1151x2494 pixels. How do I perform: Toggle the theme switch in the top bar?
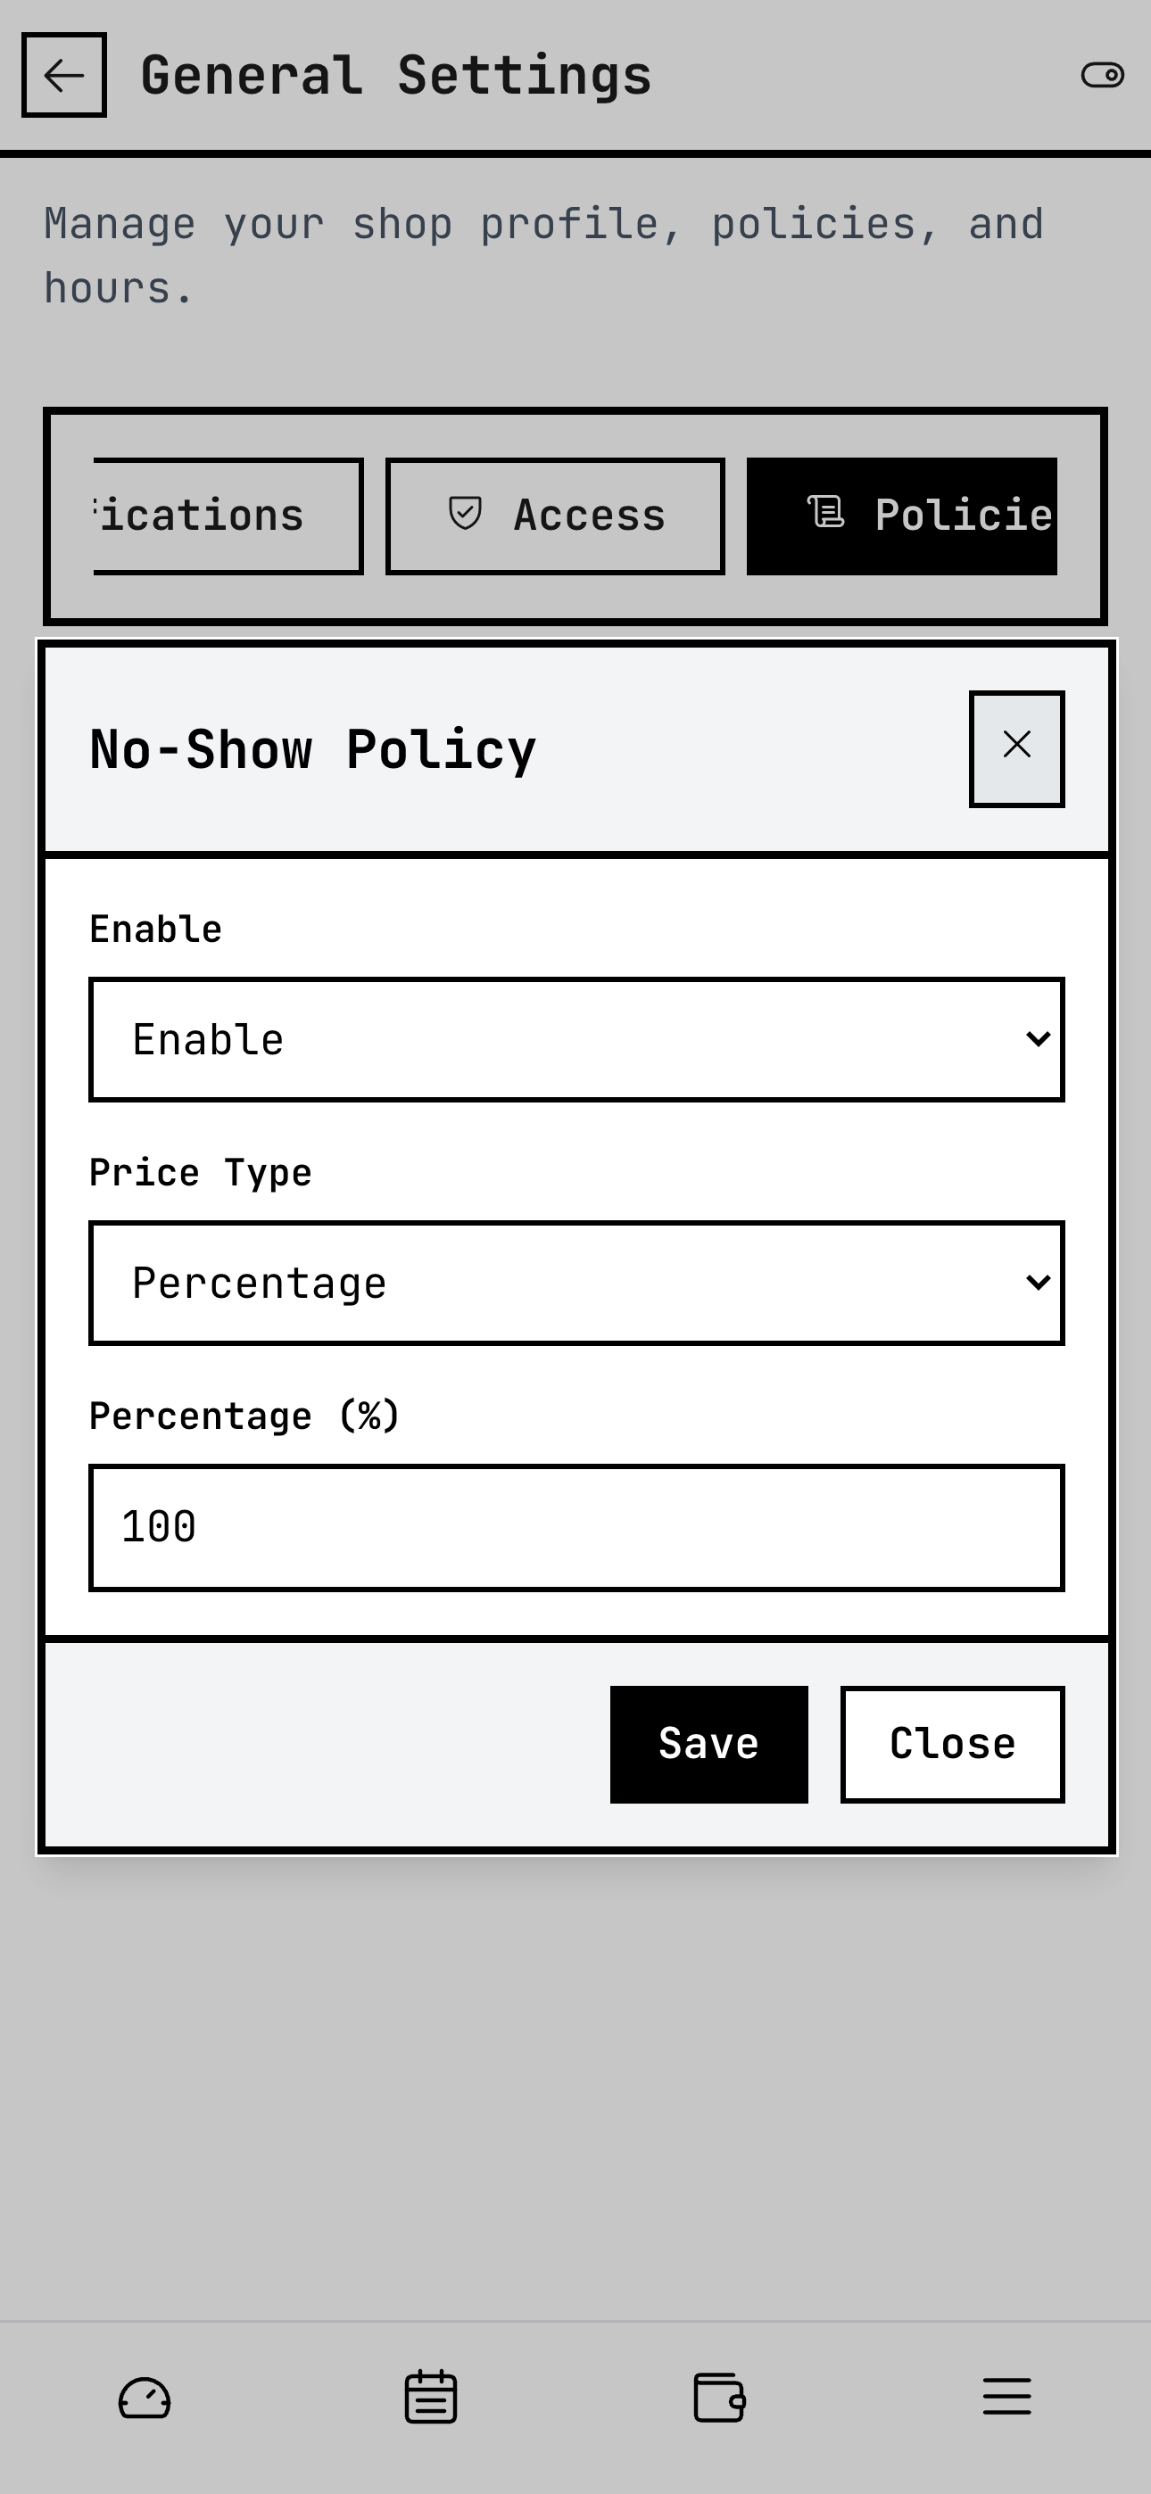point(1105,75)
